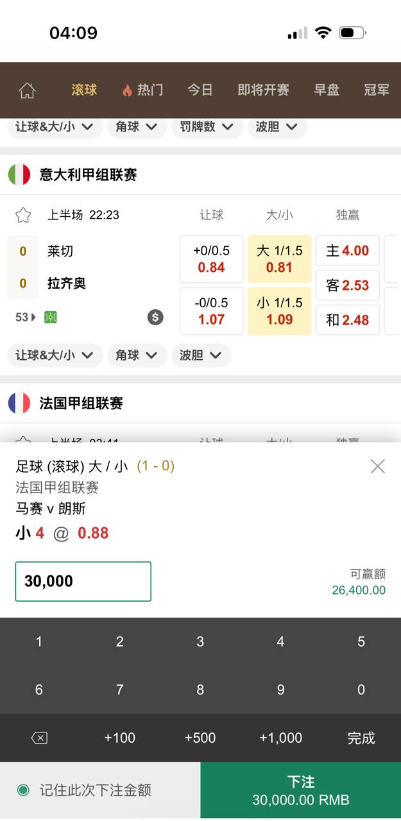Favorite the Lecce v Lazio match star
This screenshot has width=401, height=821.
pyautogui.click(x=23, y=215)
